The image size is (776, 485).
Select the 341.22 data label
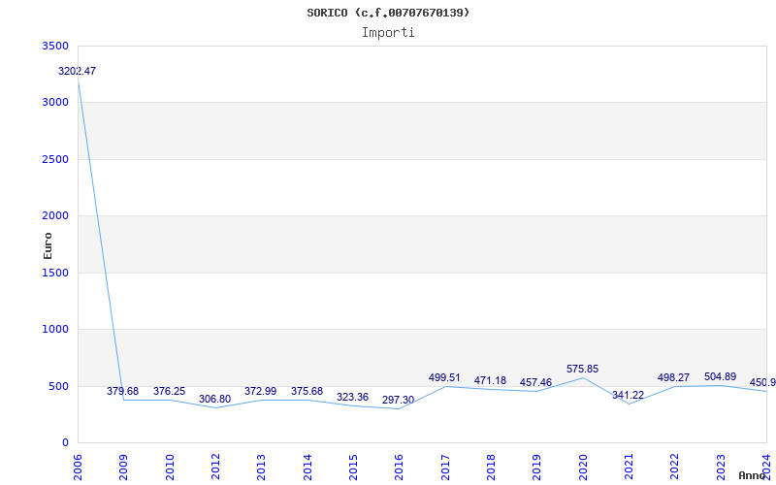coord(628,395)
